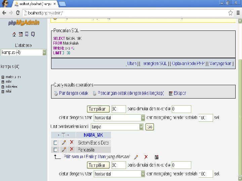Open the SQL documentation icon
The height and width of the screenshot is (181, 242).
click(33, 34)
